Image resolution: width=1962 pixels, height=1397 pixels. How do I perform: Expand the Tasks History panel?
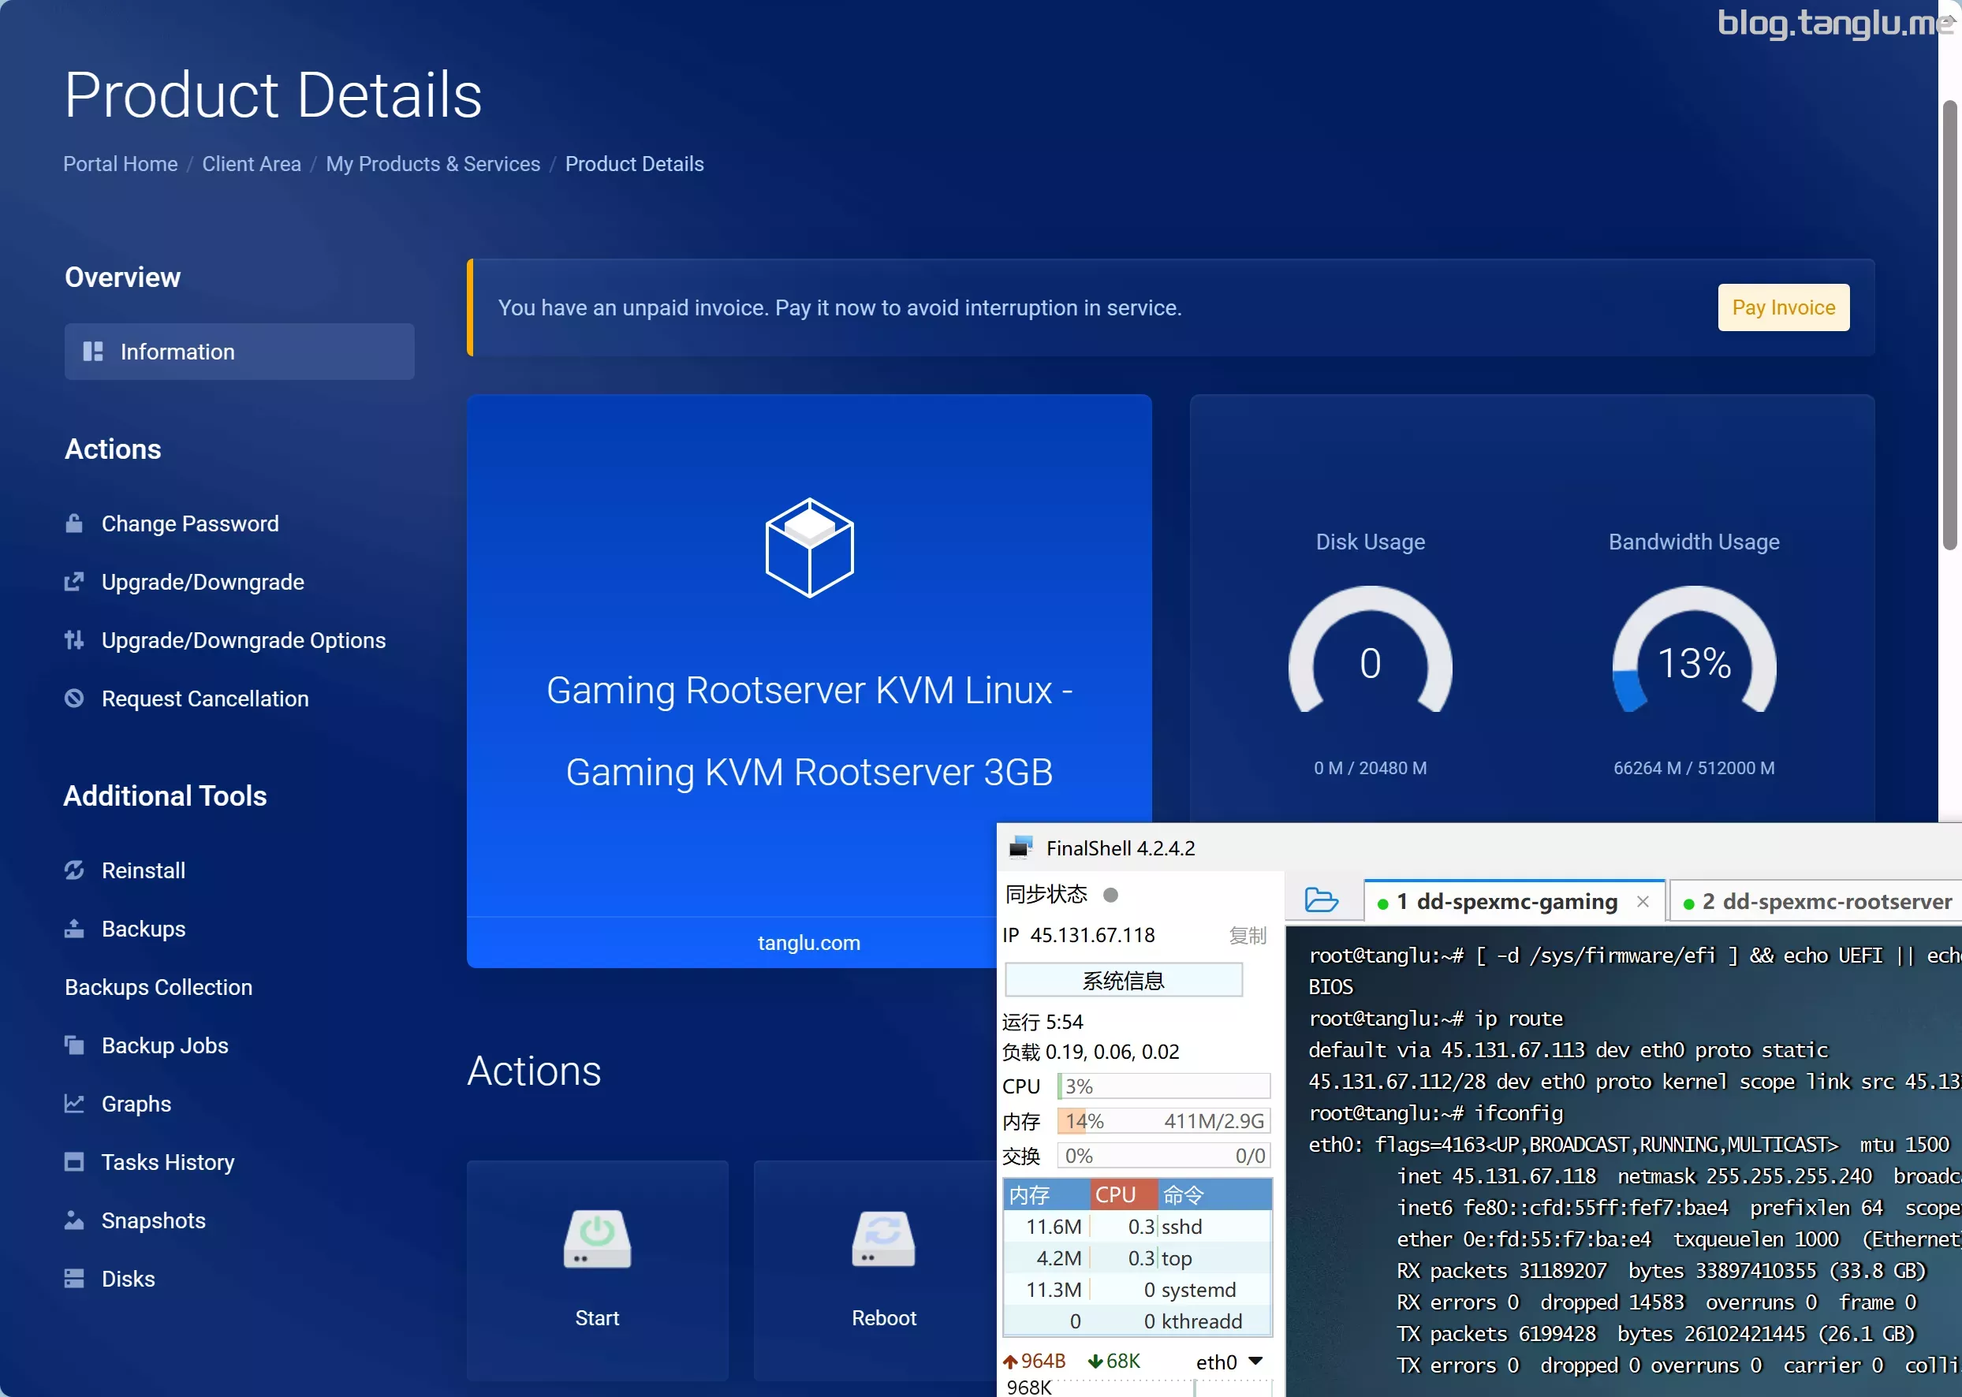(168, 1161)
